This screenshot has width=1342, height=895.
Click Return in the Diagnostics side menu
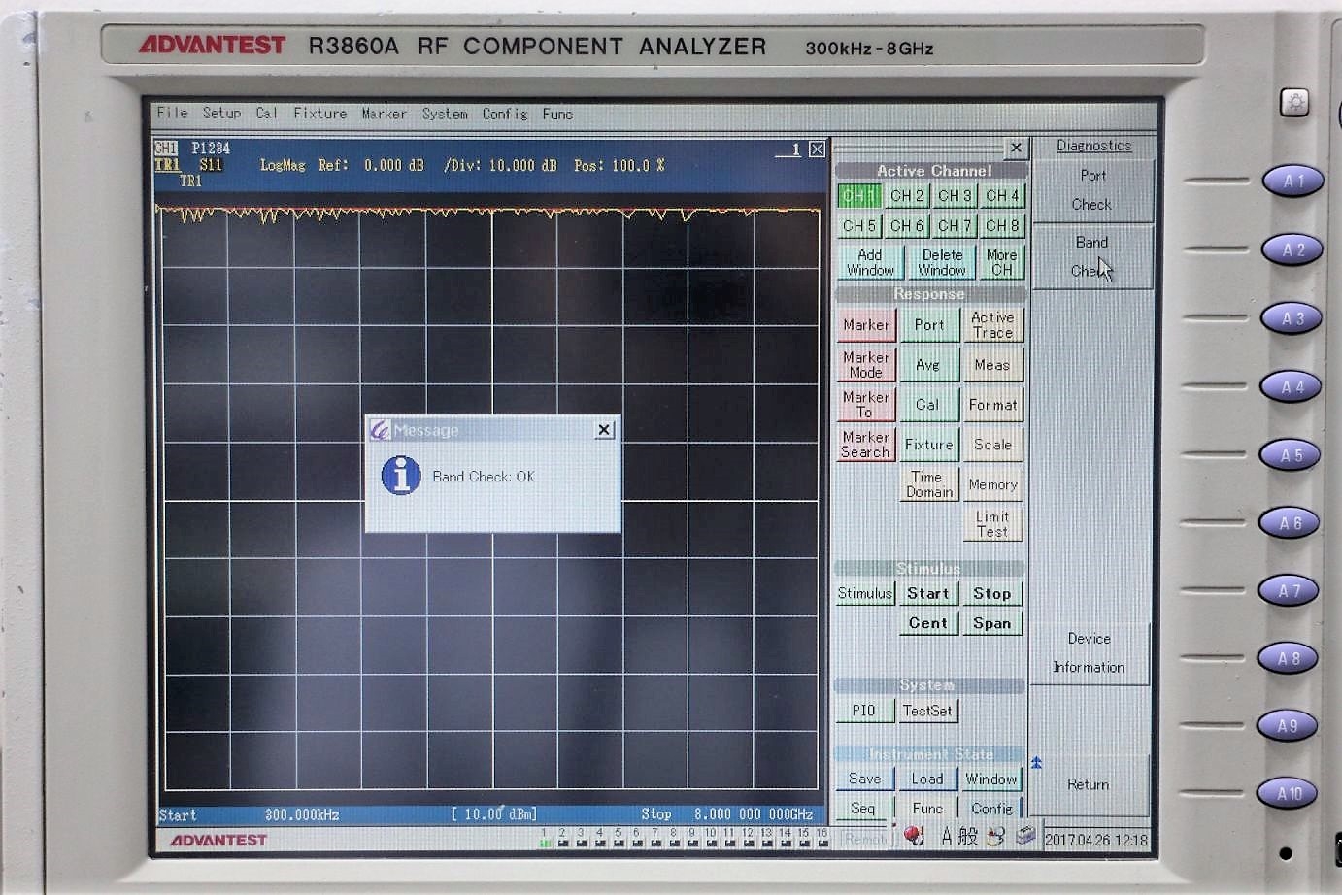click(x=1089, y=784)
